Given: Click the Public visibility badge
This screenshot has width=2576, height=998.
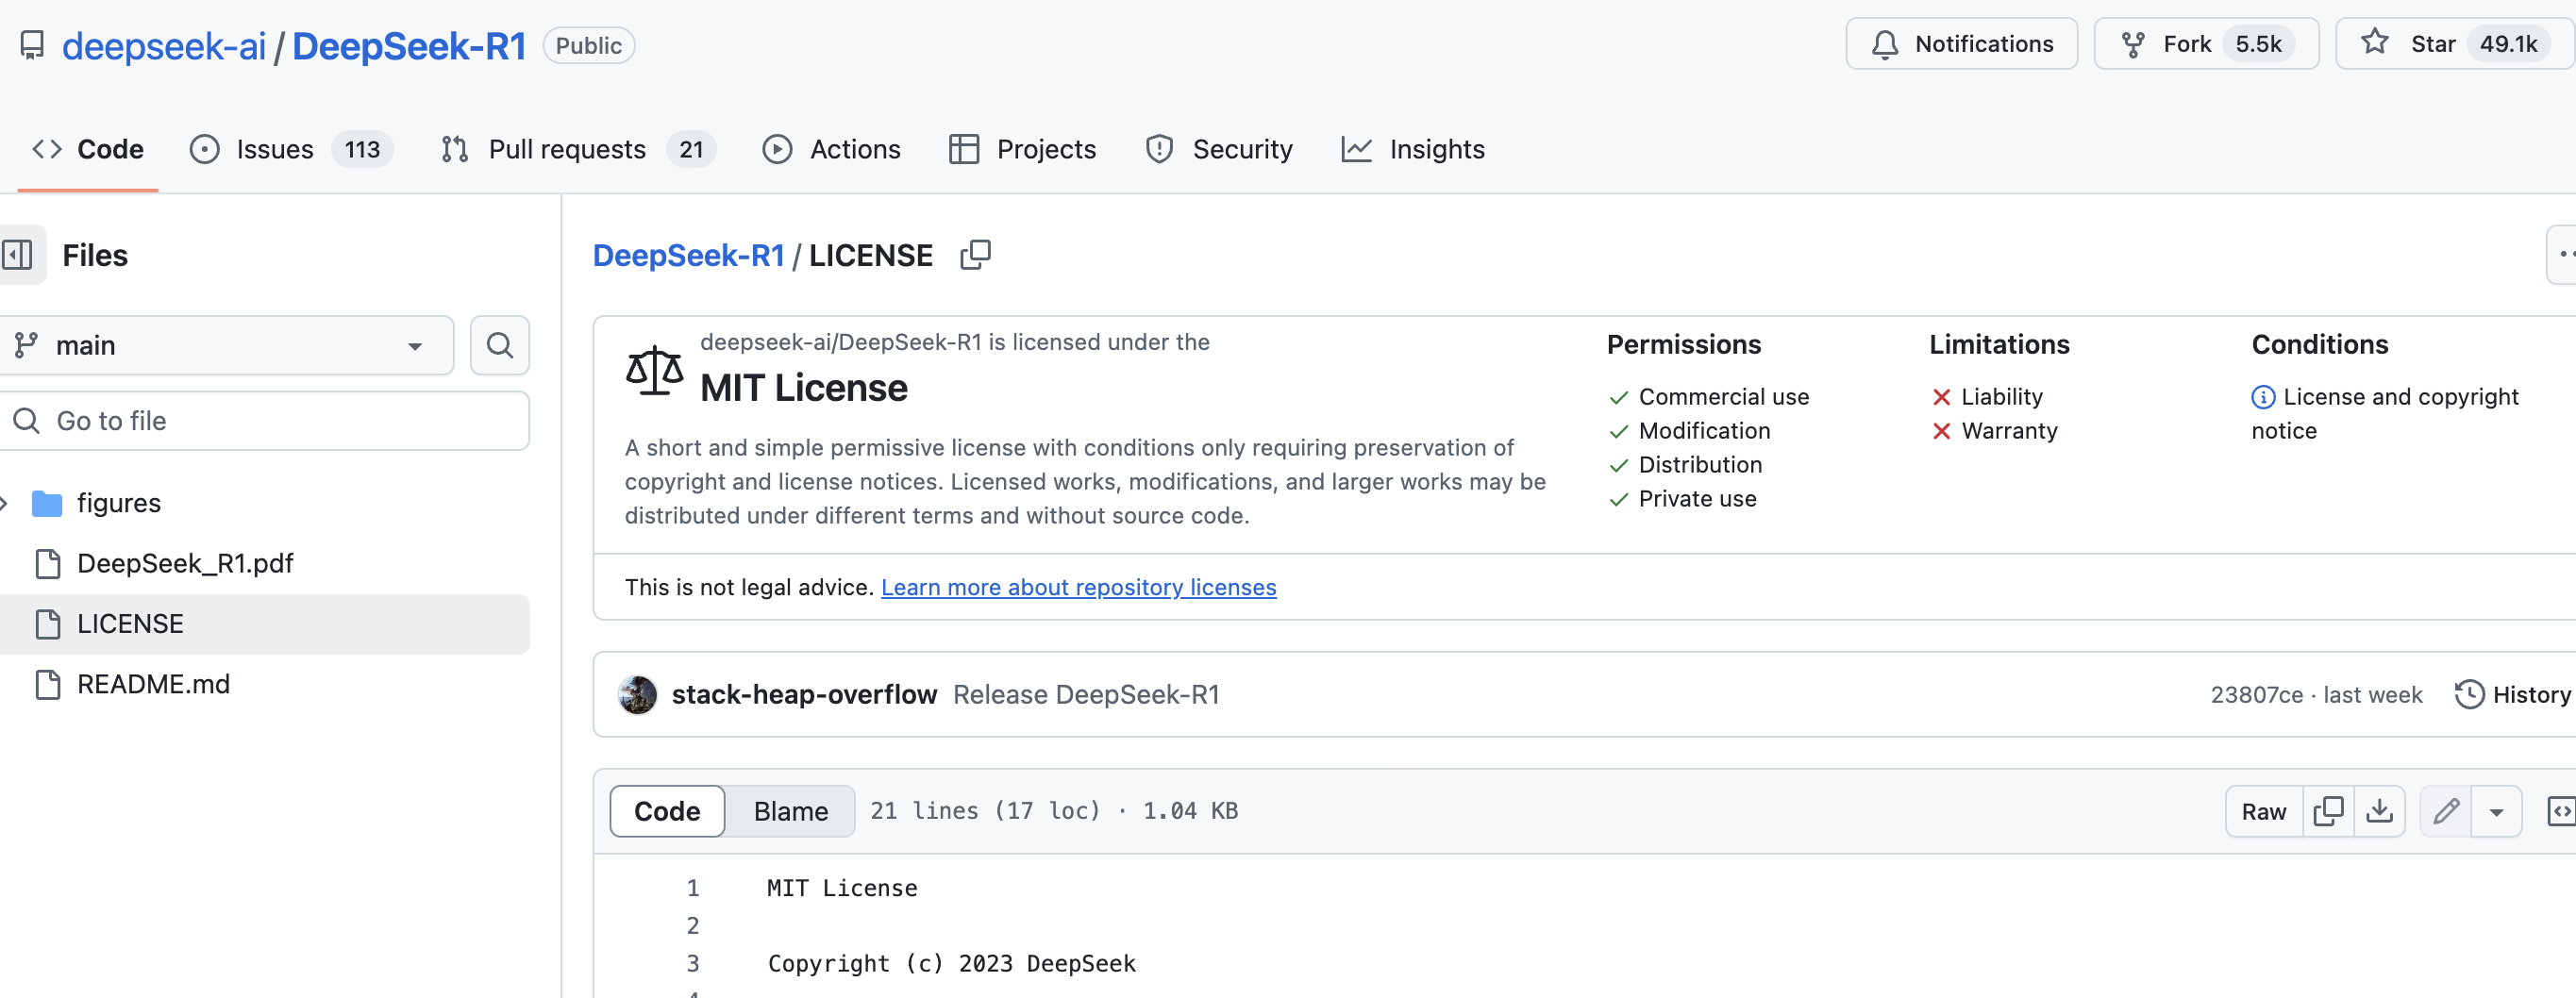Looking at the screenshot, I should 589,46.
